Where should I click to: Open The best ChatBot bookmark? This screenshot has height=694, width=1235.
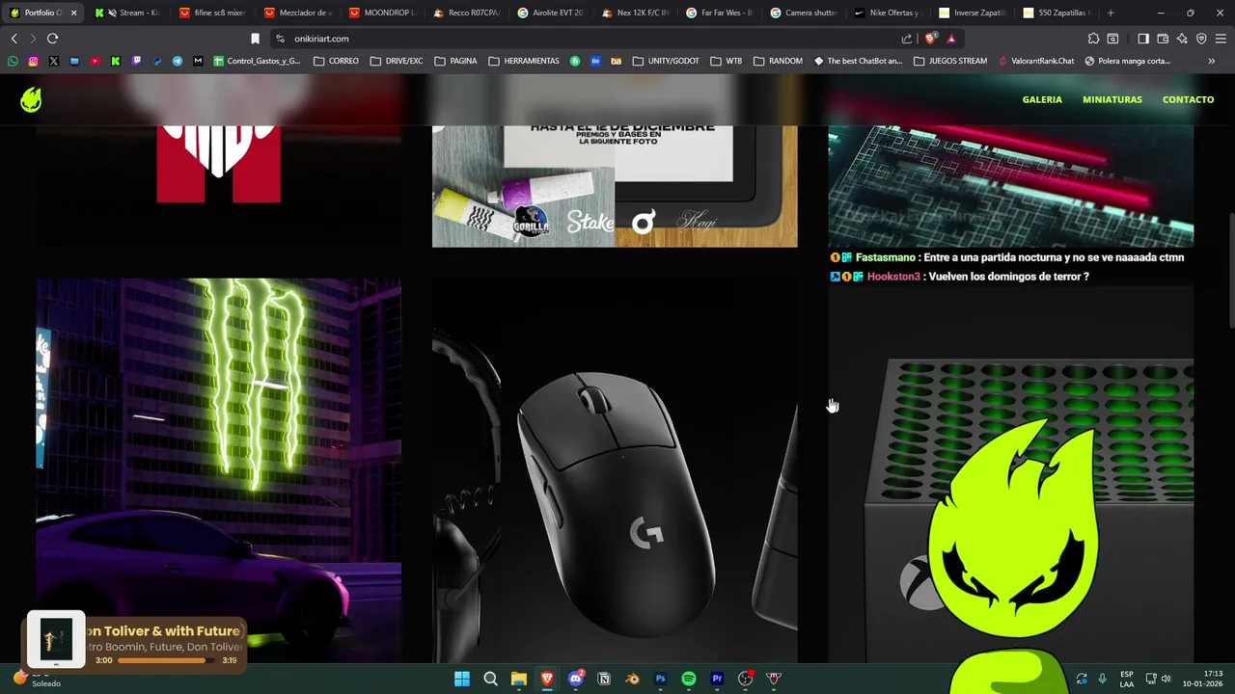tap(858, 61)
